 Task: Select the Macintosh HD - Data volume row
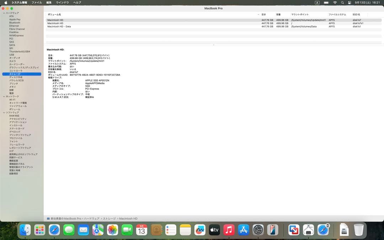coord(107,26)
